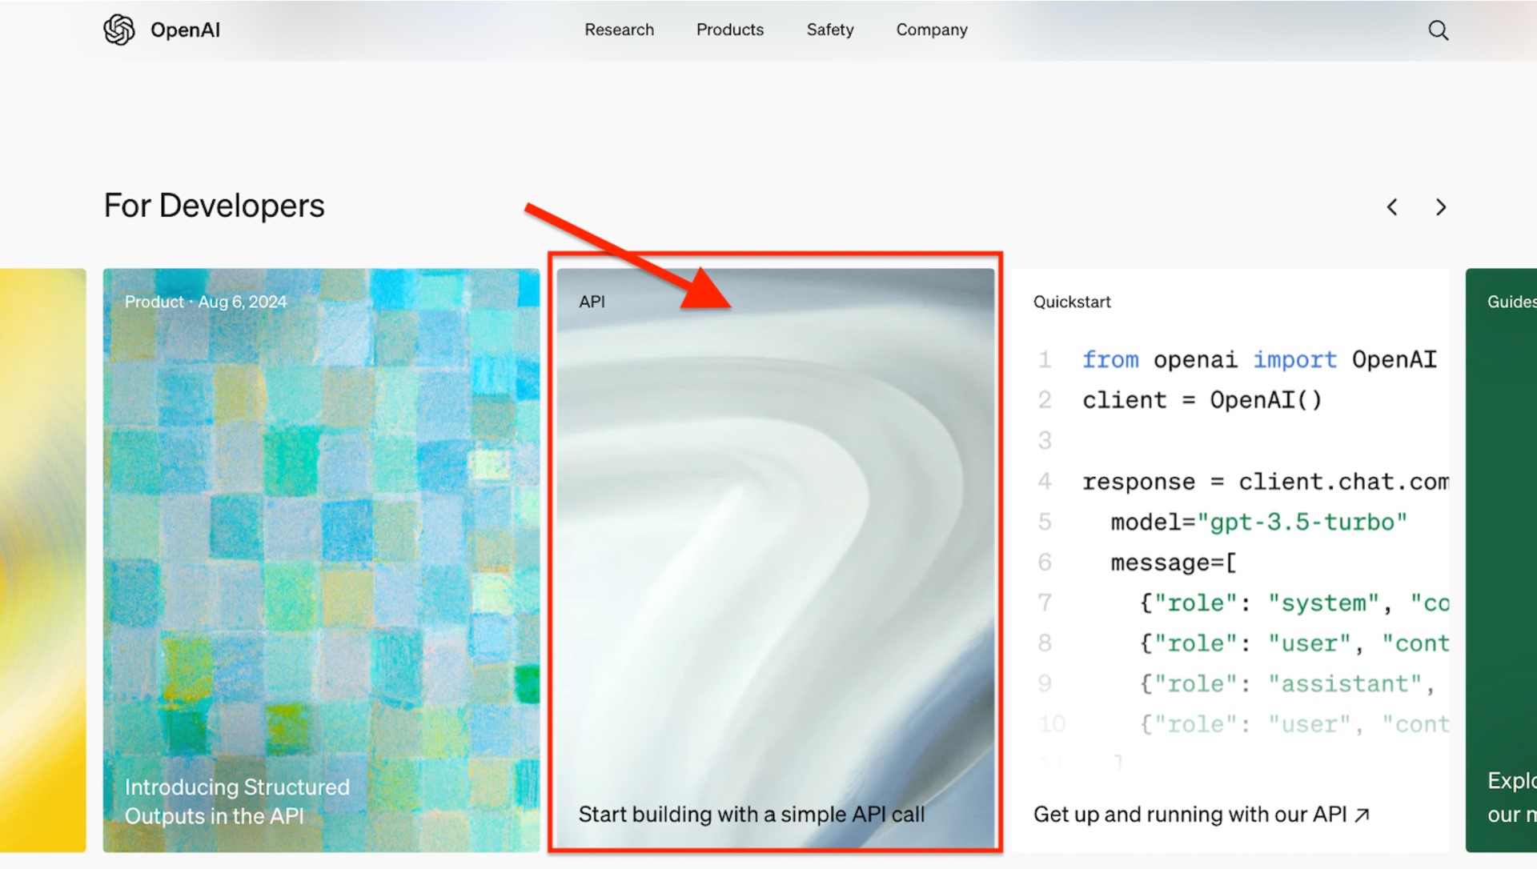Advance carousel with next arrow
The image size is (1537, 869).
[1441, 207]
